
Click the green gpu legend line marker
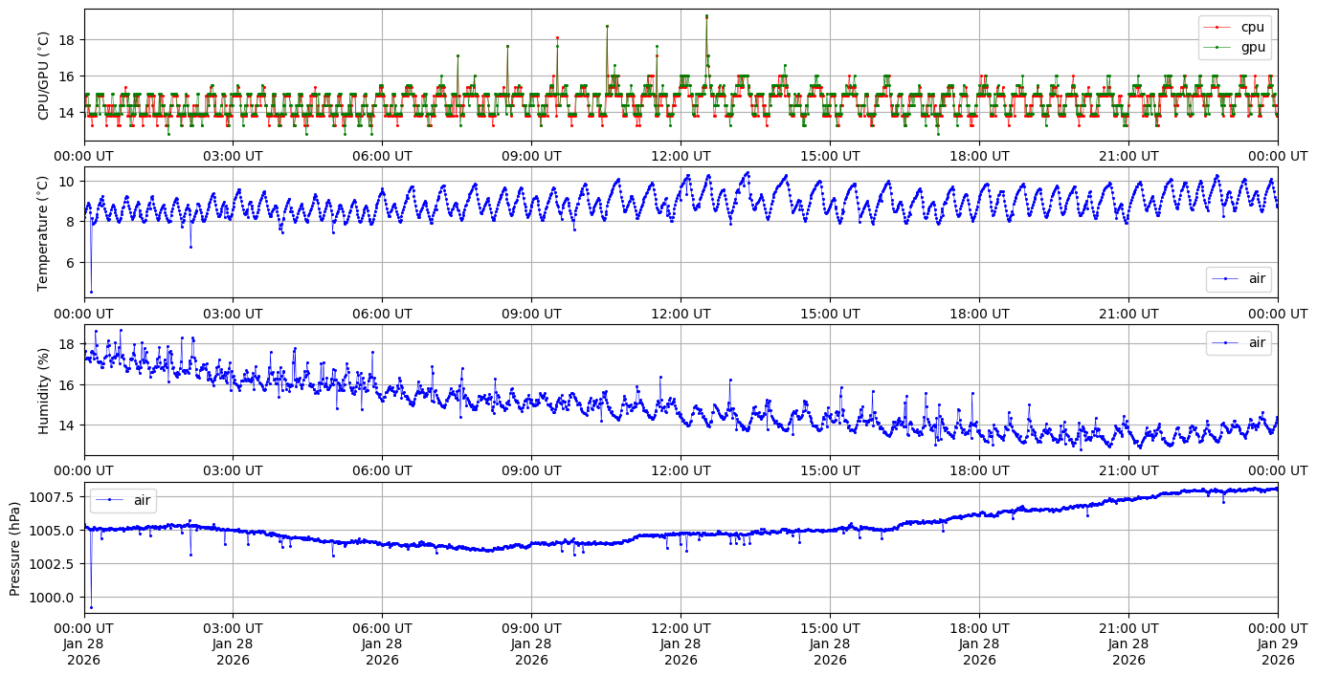(1217, 46)
